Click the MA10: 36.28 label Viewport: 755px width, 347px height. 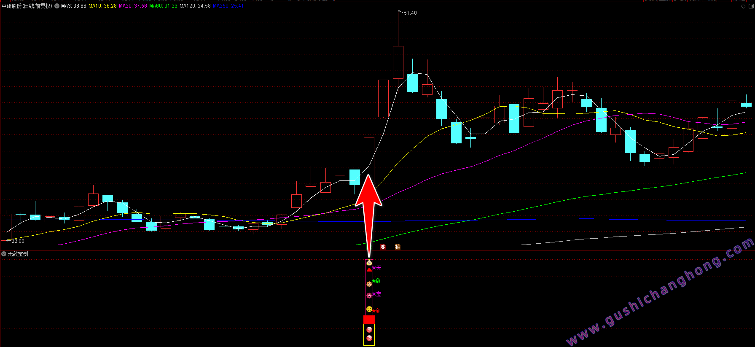[102, 6]
